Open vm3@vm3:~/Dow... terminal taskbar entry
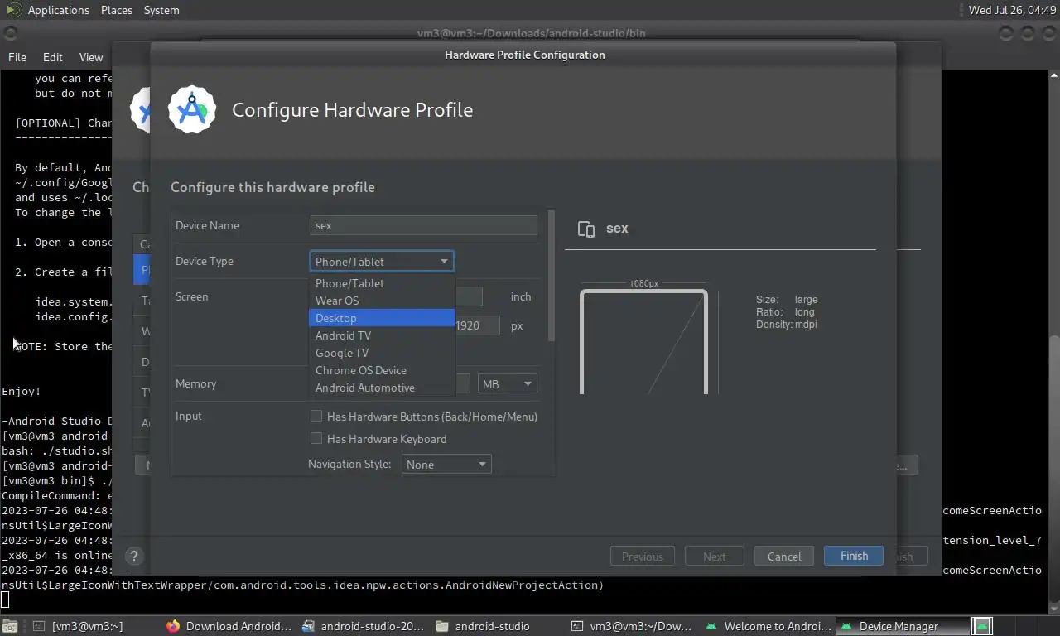 pos(633,626)
